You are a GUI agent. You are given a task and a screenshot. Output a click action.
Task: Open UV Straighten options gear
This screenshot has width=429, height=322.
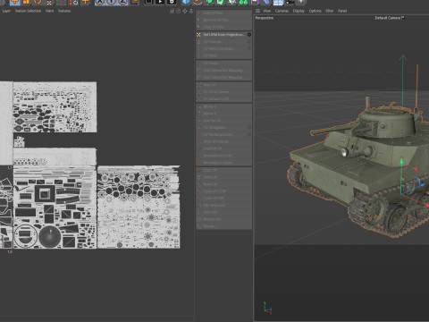click(x=249, y=128)
